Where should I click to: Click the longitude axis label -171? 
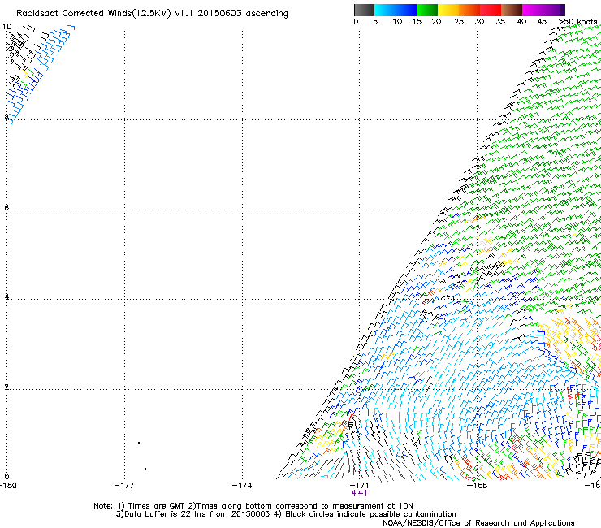[x=359, y=486]
